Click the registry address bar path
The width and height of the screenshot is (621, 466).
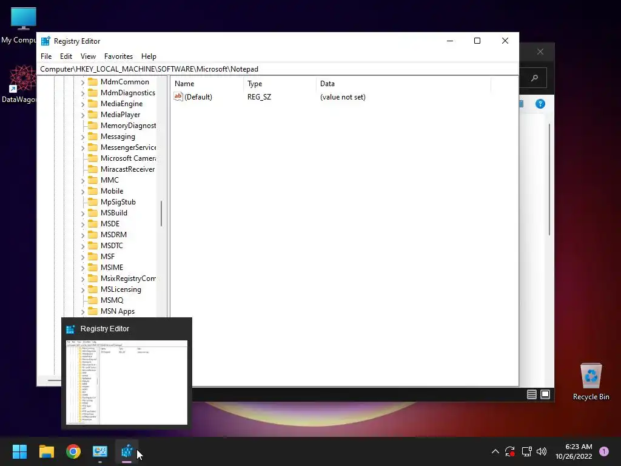click(149, 69)
